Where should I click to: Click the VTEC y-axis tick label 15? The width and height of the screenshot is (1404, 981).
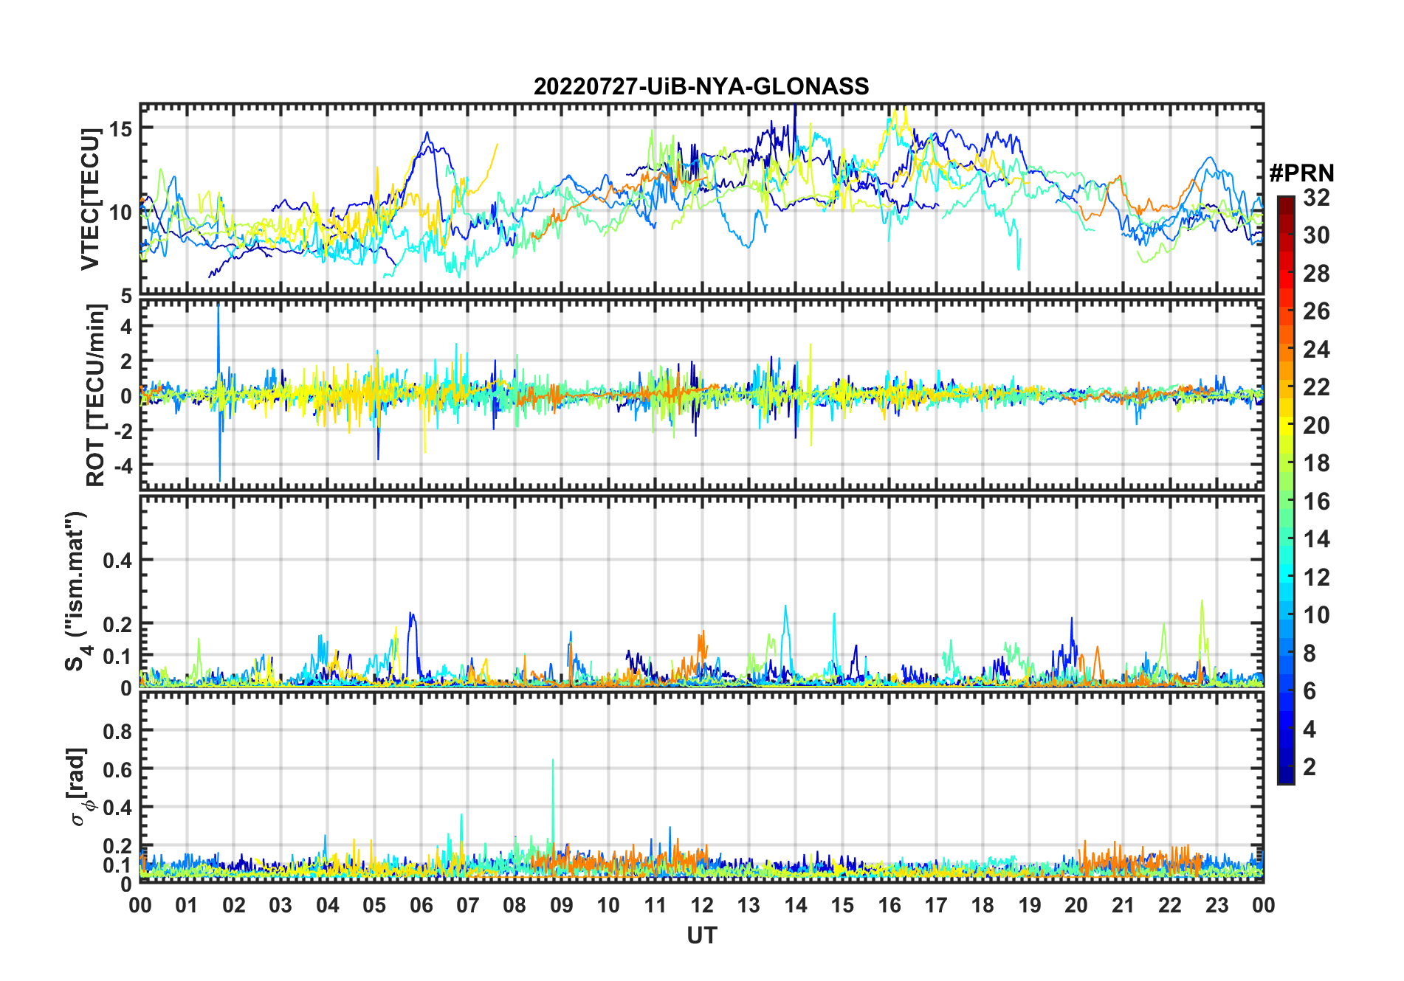pyautogui.click(x=120, y=129)
